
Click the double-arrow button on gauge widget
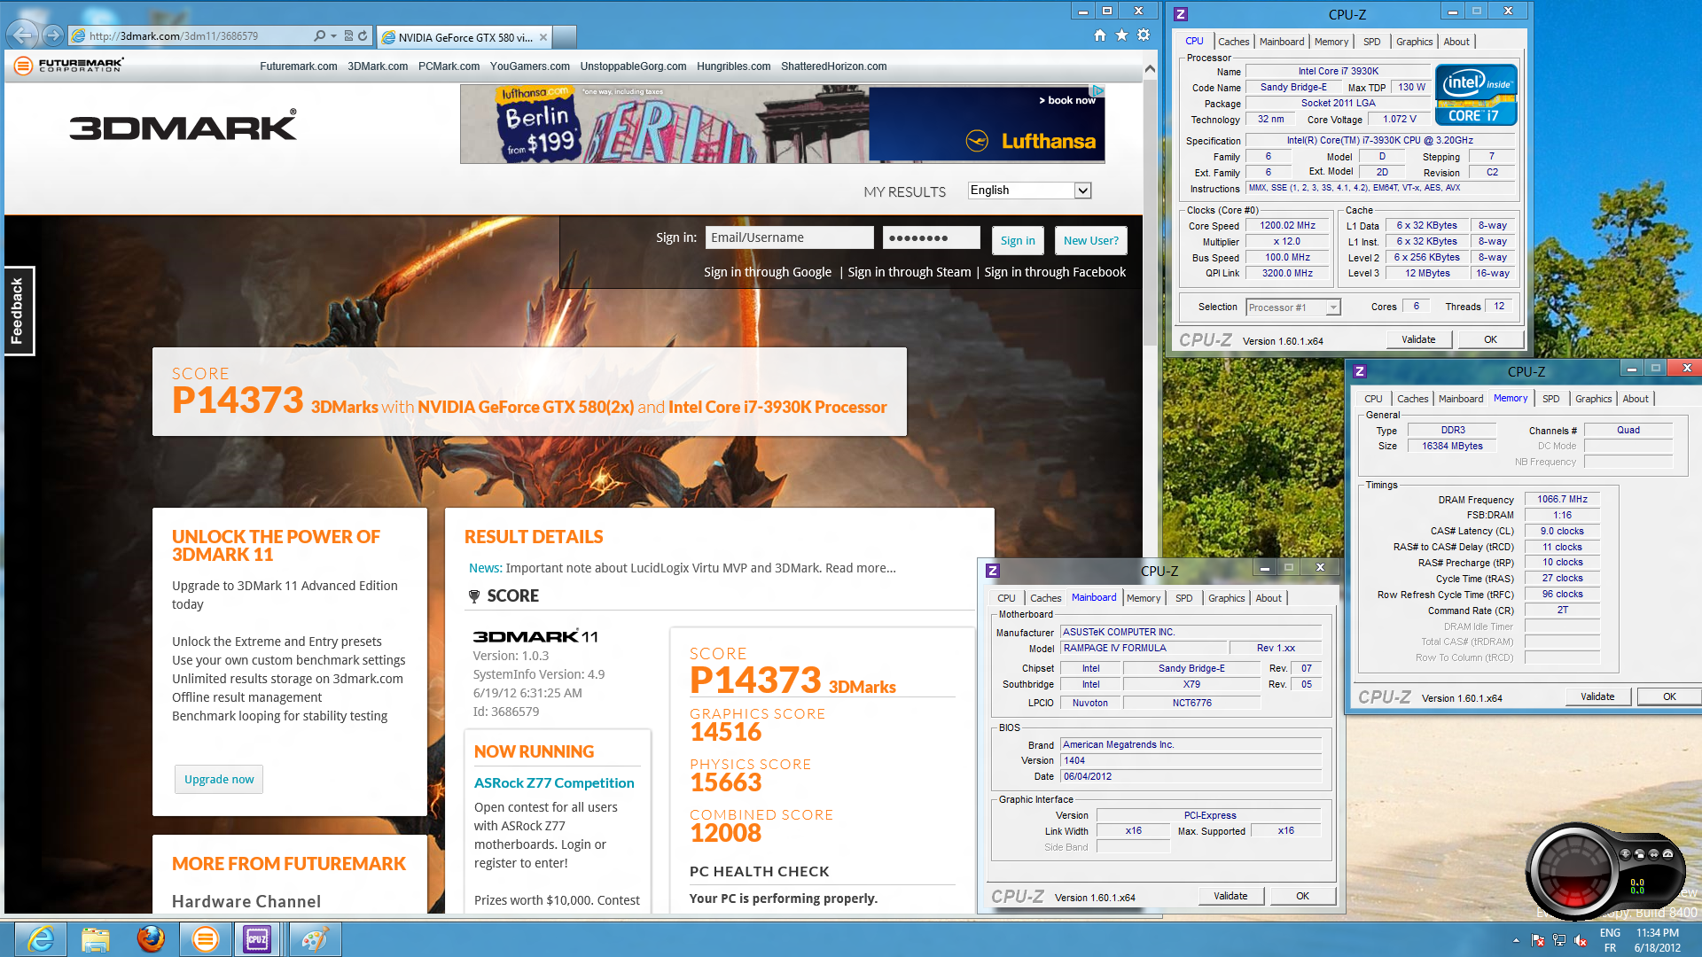pyautogui.click(x=1653, y=854)
